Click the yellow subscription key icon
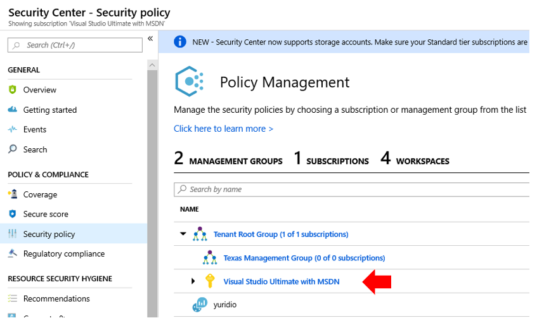The width and height of the screenshot is (537, 325). 210,281
